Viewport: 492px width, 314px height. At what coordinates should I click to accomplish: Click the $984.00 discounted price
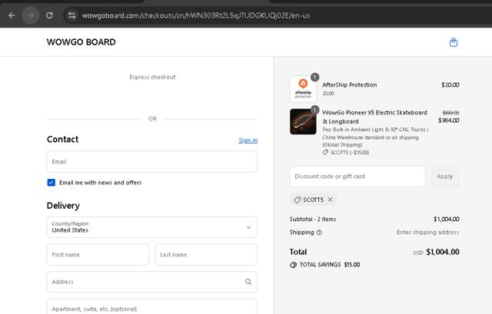[449, 121]
